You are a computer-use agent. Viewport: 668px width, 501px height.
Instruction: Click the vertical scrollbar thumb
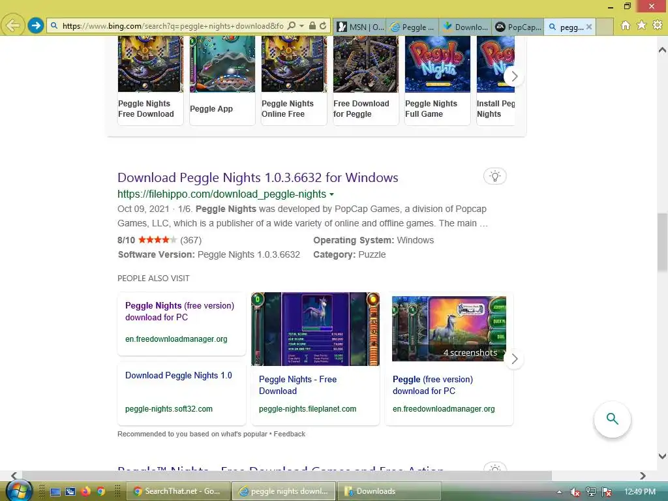coord(662,243)
